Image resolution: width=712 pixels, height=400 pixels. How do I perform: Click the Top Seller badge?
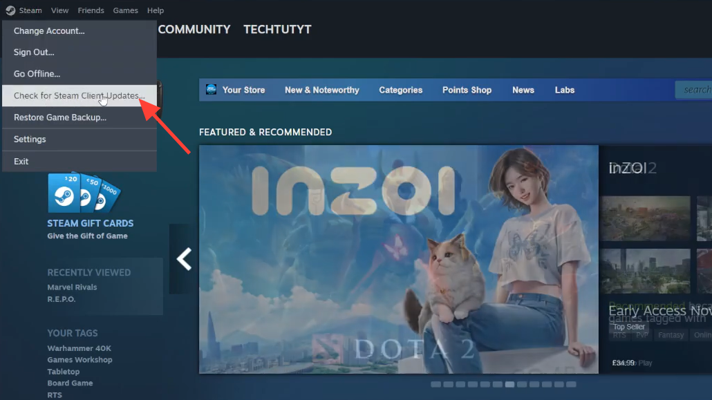629,327
